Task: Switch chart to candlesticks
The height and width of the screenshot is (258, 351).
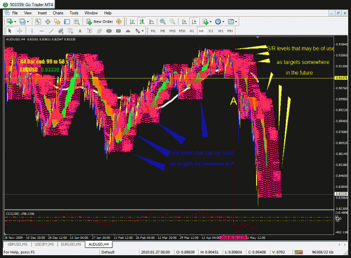Action: 142,22
